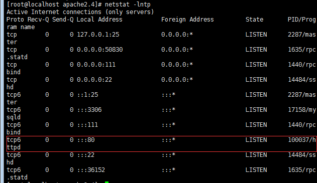317x183 pixels.
Task: Click the PID entry '1440/rpc' on 0.0.0.0:111 row
Action: coord(301,65)
